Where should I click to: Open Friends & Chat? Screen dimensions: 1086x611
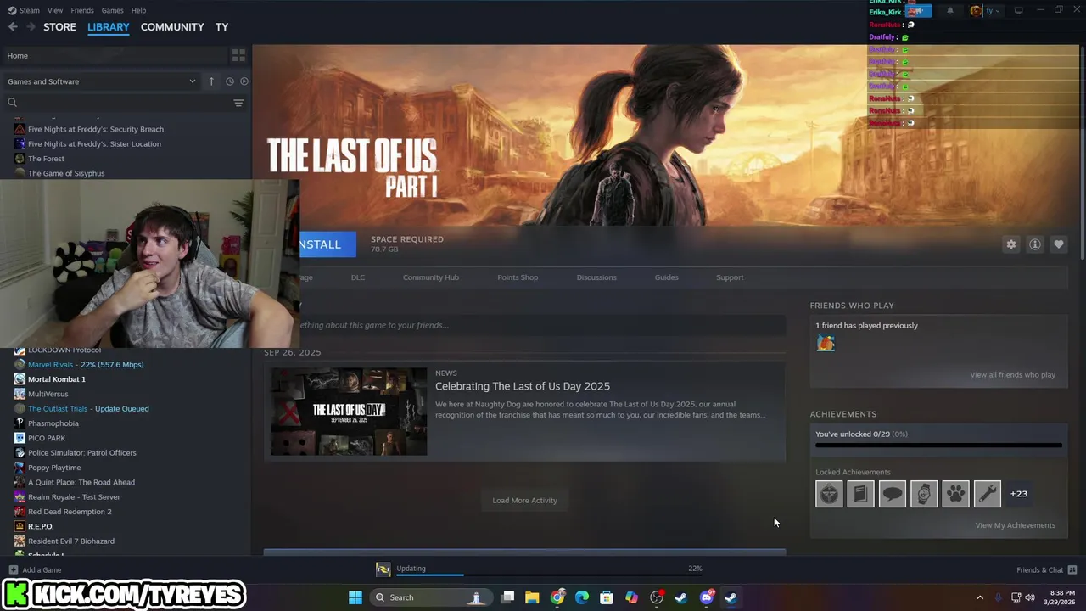[1046, 570]
